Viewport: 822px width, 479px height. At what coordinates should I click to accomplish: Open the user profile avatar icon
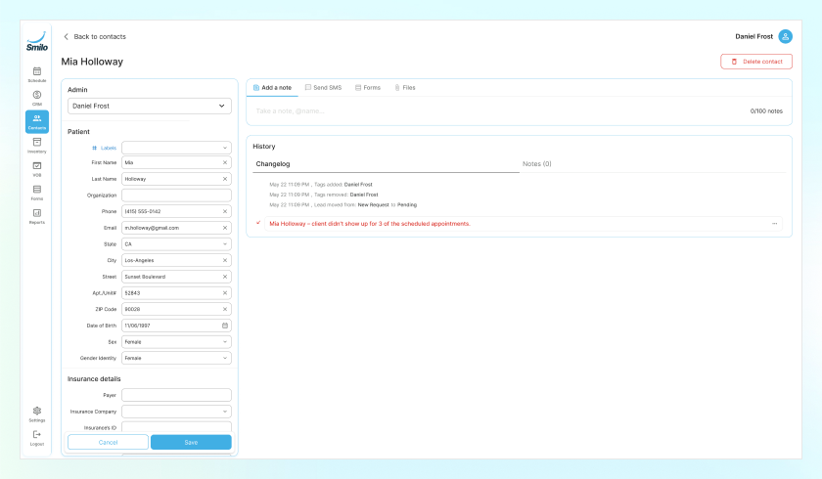[x=785, y=36]
